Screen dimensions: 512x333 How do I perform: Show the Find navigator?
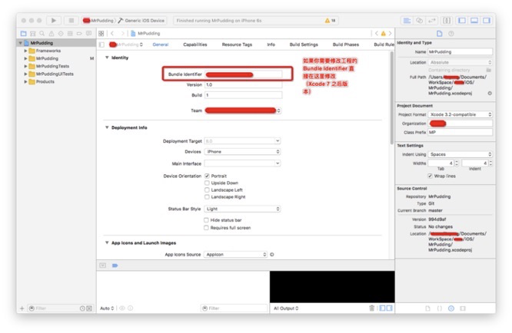click(42, 33)
